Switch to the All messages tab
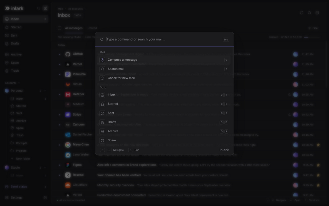This screenshot has height=206, width=329. click(74, 28)
